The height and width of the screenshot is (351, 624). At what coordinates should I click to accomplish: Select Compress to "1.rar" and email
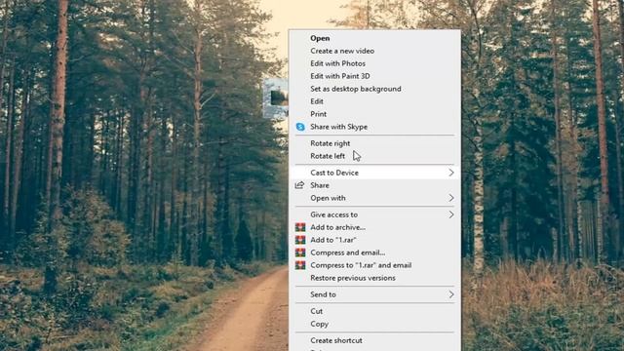click(374, 265)
